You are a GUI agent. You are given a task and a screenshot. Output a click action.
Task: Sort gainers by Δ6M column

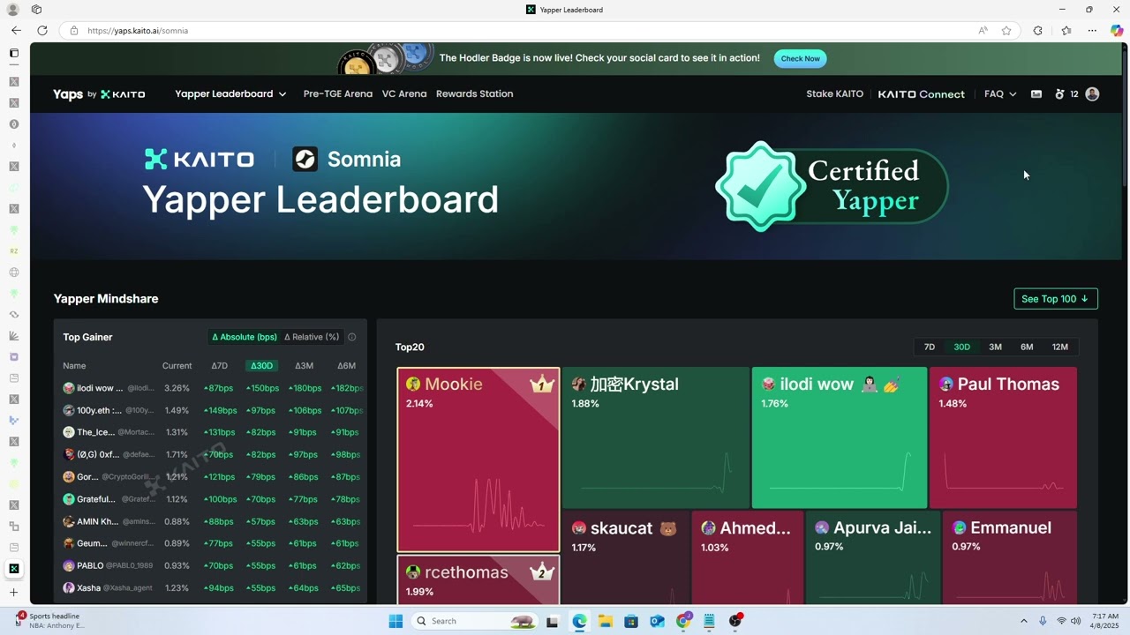click(346, 366)
